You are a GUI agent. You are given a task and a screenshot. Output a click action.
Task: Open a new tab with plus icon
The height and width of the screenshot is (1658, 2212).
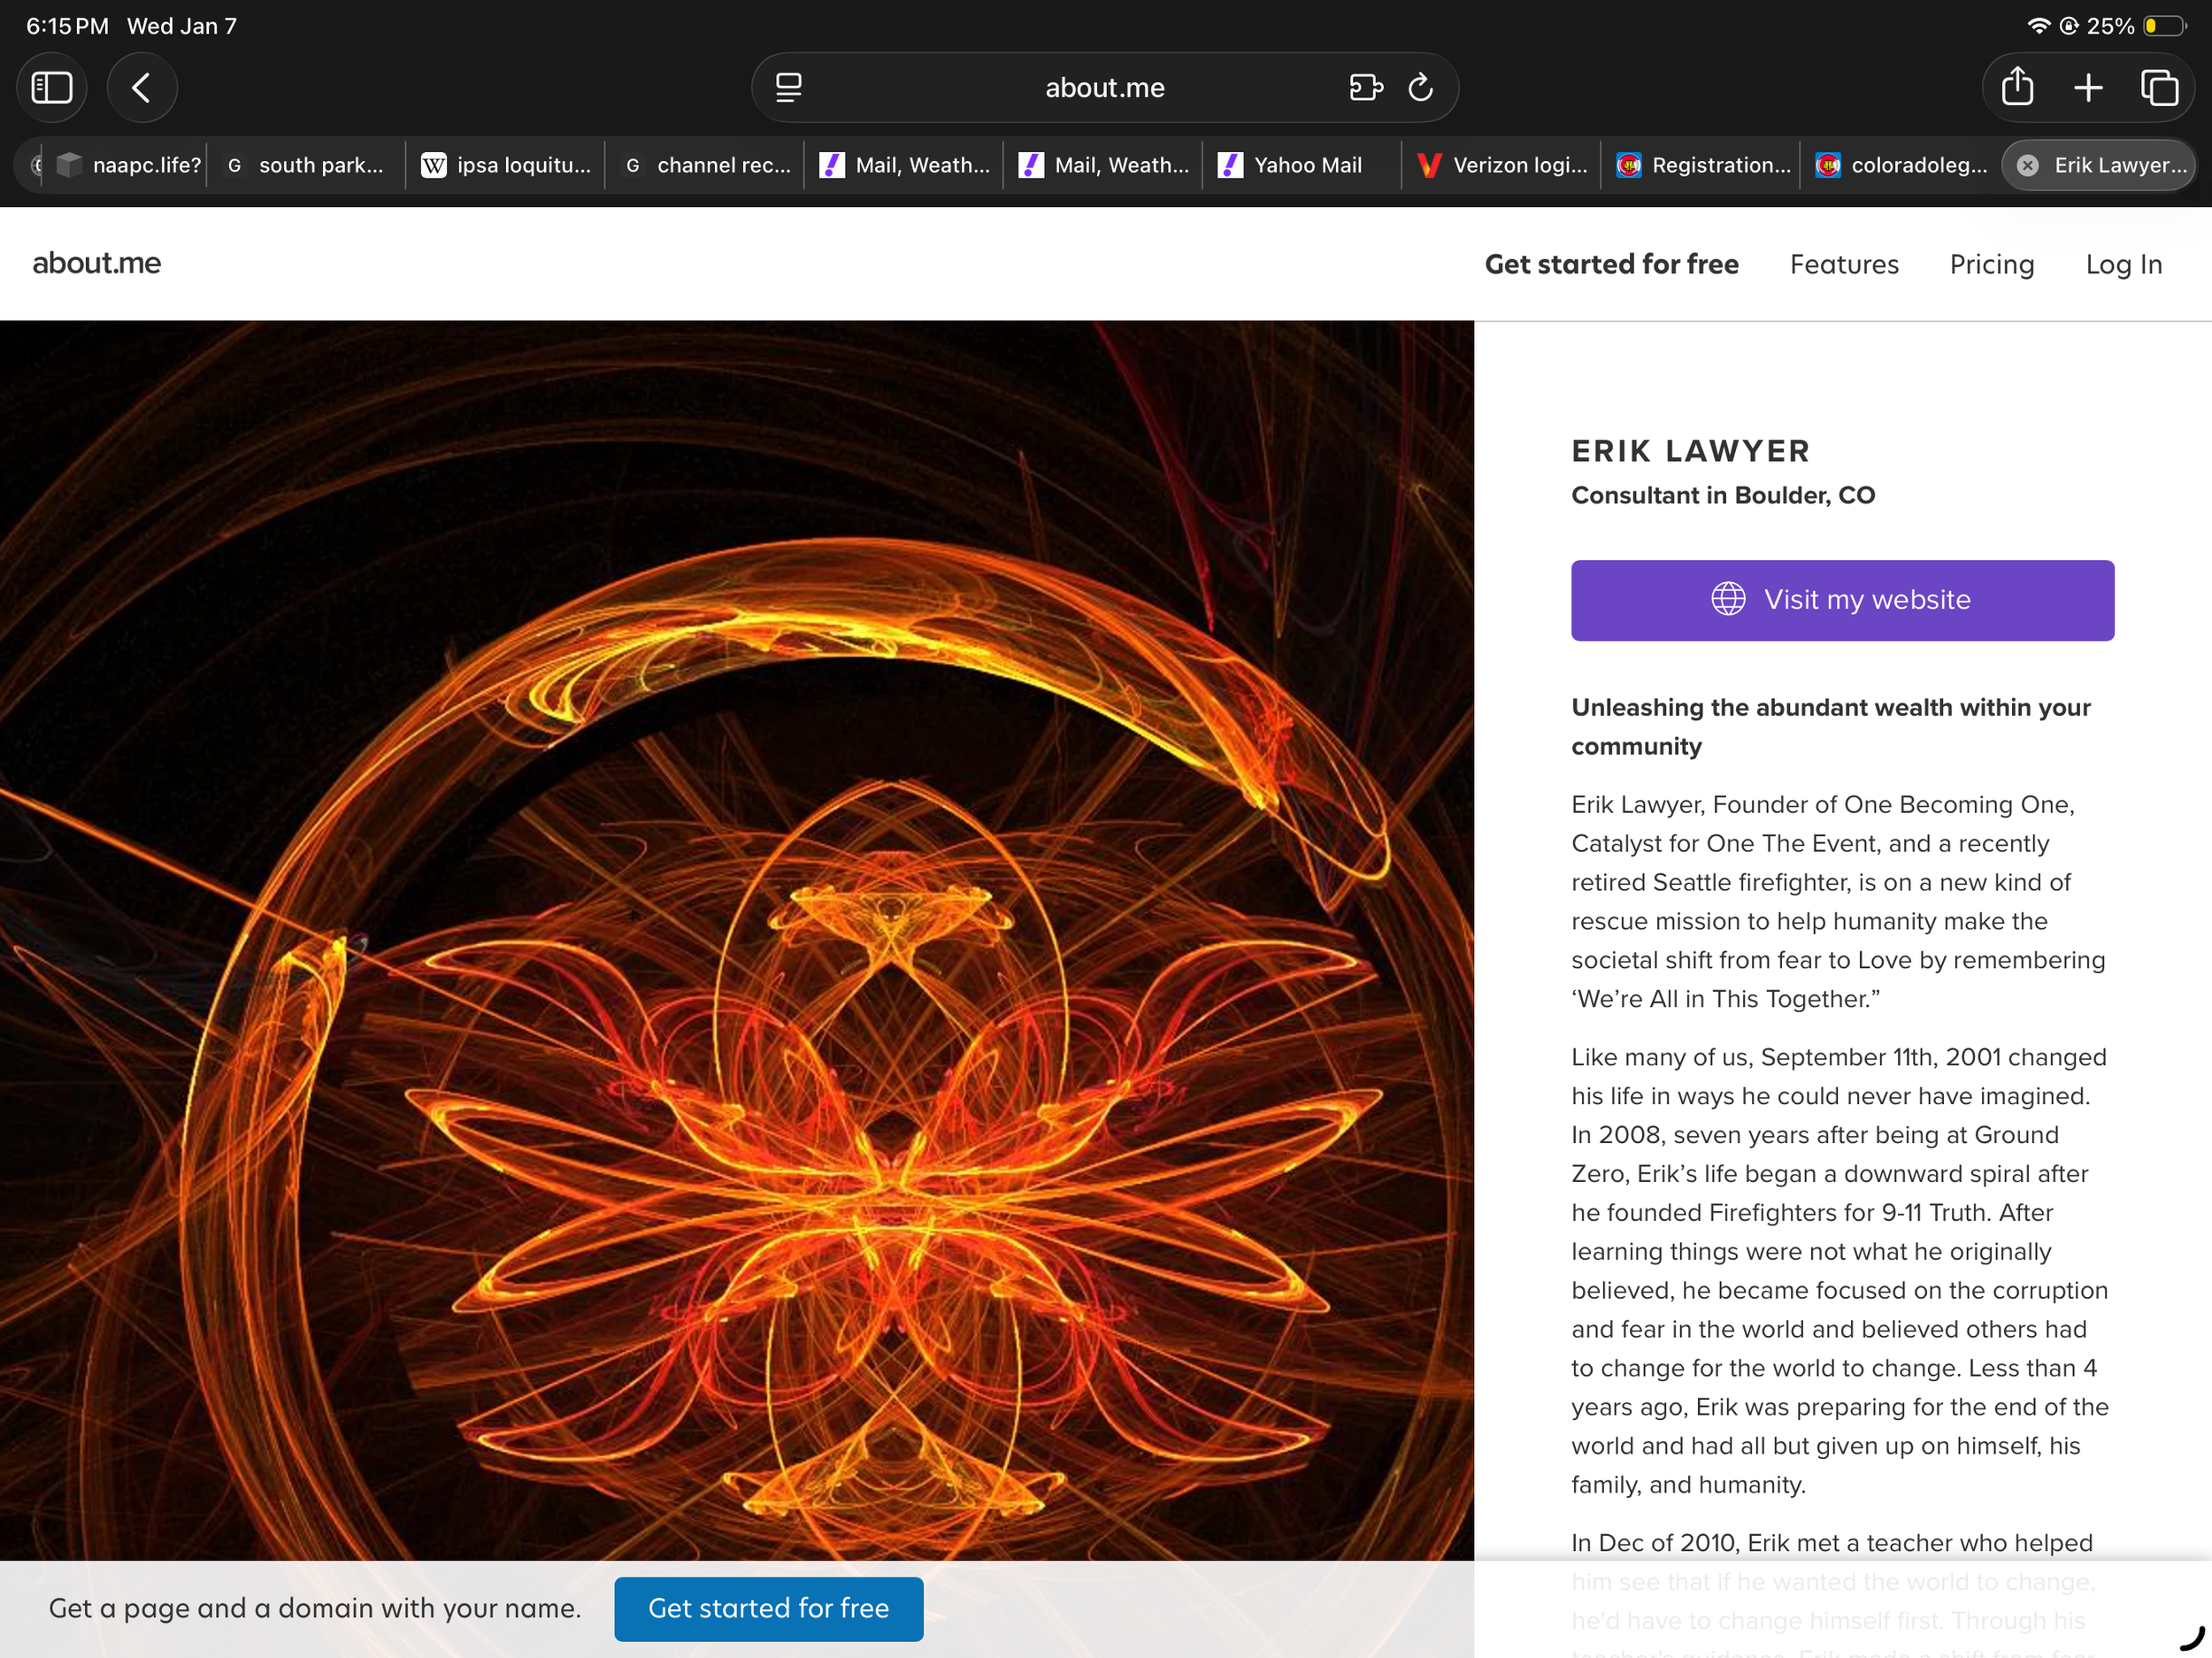click(x=2088, y=88)
